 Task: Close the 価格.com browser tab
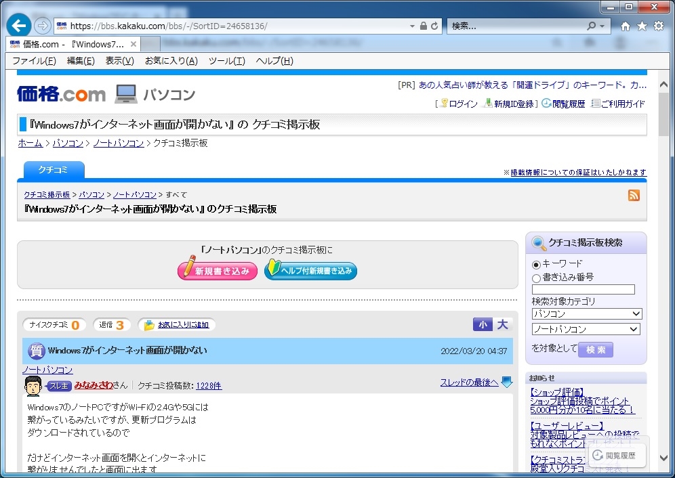click(134, 44)
